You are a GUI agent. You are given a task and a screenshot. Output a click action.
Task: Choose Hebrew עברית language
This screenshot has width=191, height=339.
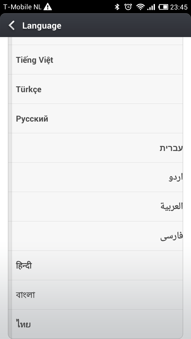171,148
